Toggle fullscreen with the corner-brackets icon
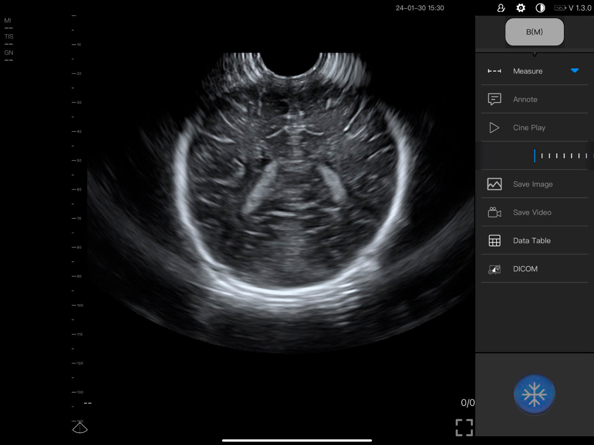Image resolution: width=594 pixels, height=445 pixels. pyautogui.click(x=464, y=427)
